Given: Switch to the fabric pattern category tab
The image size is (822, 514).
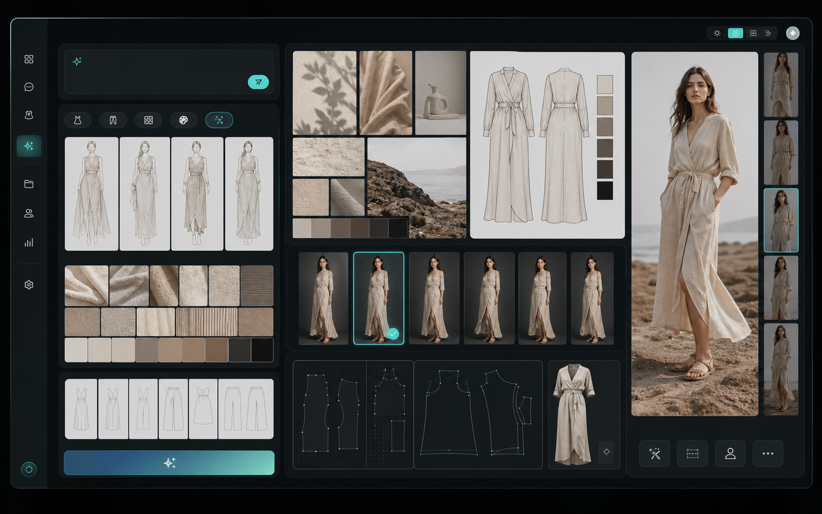Looking at the screenshot, I should coord(148,120).
